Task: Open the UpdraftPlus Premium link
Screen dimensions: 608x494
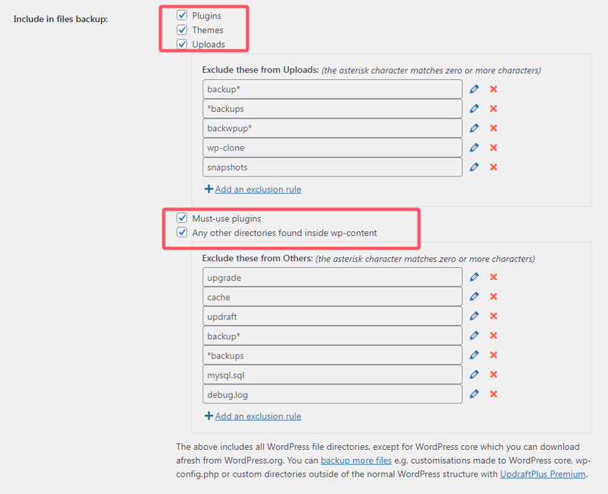Action: (x=543, y=474)
